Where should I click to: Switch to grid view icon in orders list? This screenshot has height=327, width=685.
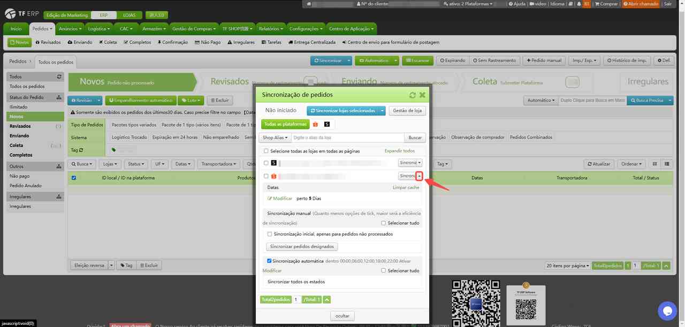(654, 164)
